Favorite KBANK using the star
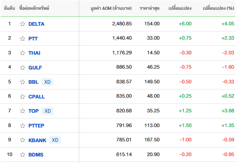This screenshot has width=244, height=163. point(23,140)
